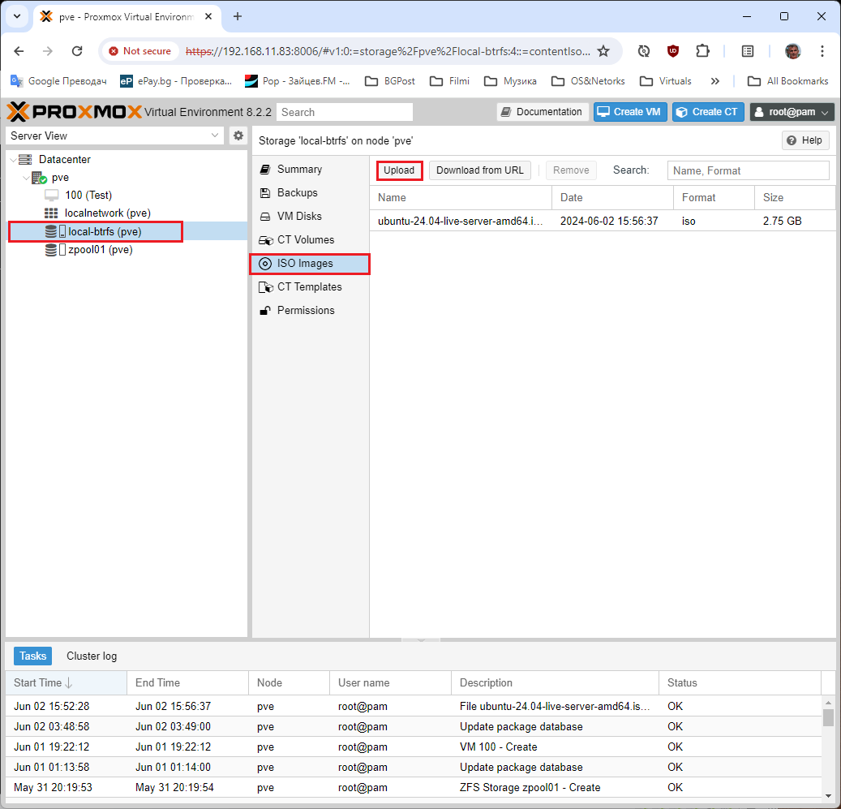Select the 'ZFS Storage zpool01 - Create' task
The image size is (841, 809).
(x=414, y=788)
